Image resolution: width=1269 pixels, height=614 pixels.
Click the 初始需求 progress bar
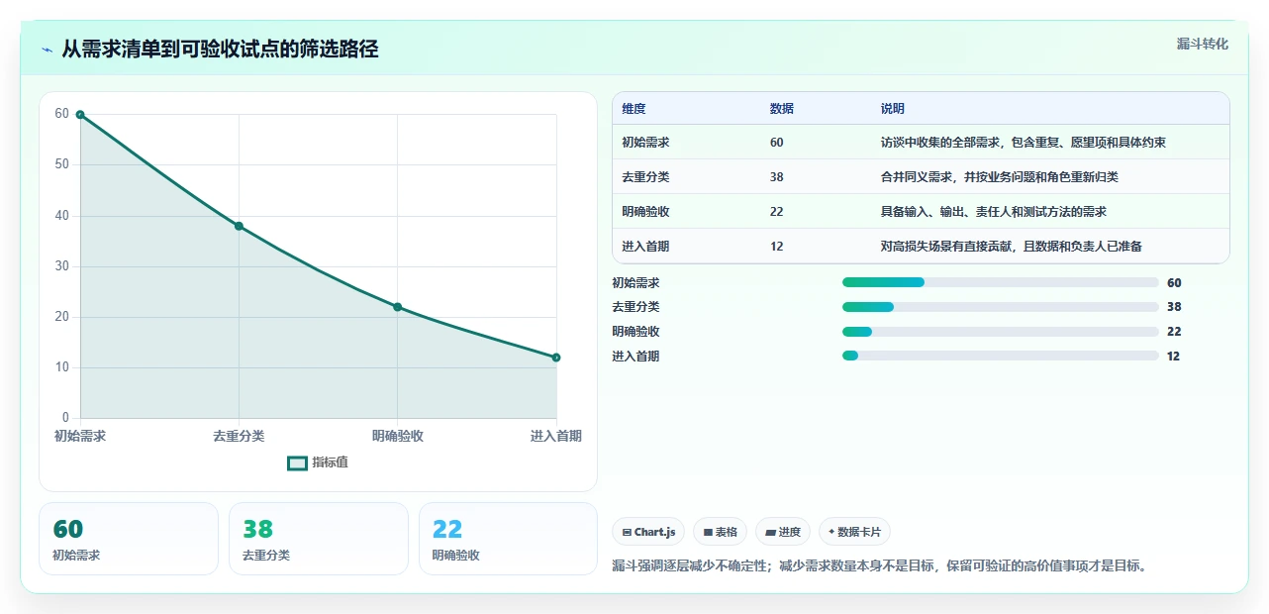coord(1000,282)
